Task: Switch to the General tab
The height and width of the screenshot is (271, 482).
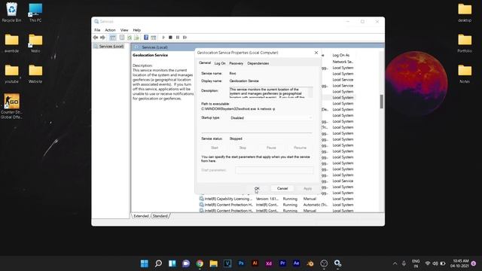Action: coord(205,63)
